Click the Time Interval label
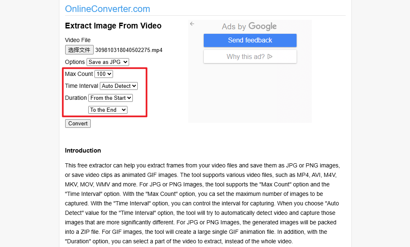This screenshot has height=247, width=410. [x=82, y=86]
